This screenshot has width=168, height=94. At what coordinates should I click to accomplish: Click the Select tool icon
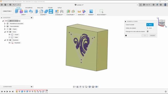[101, 11]
